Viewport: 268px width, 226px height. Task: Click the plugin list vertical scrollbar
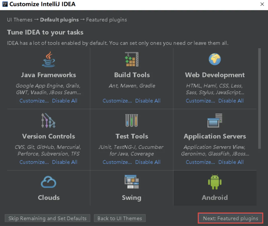coord(259,98)
